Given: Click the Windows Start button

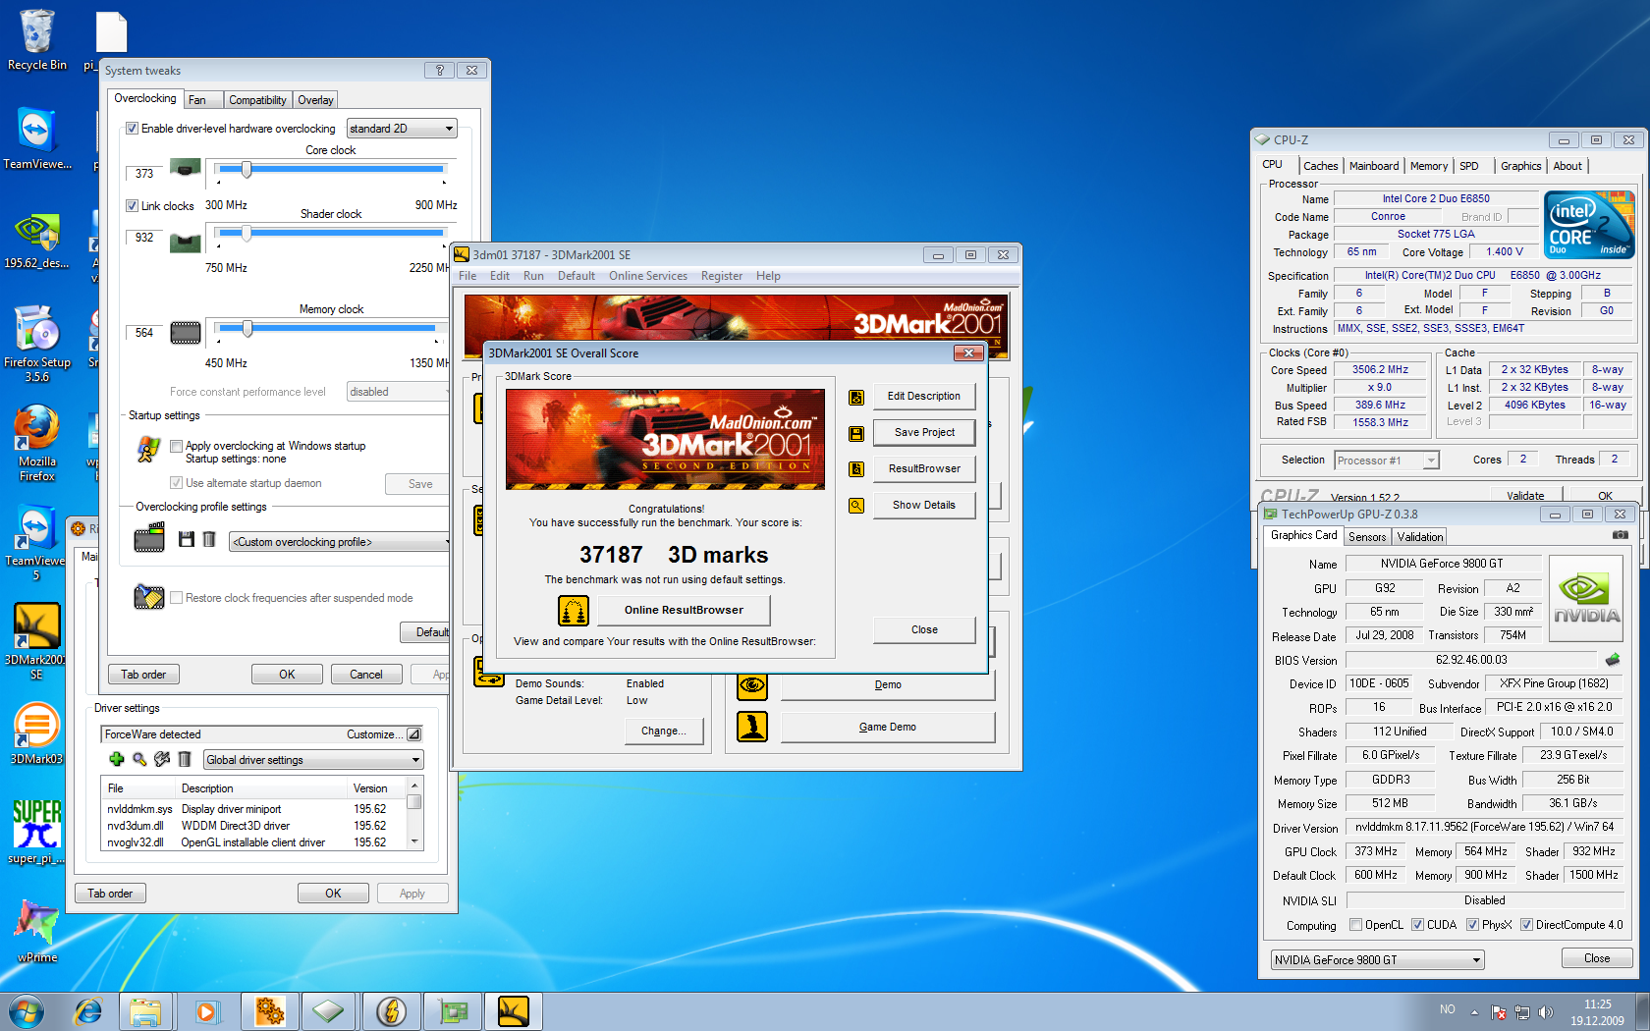Looking at the screenshot, I should [26, 1011].
